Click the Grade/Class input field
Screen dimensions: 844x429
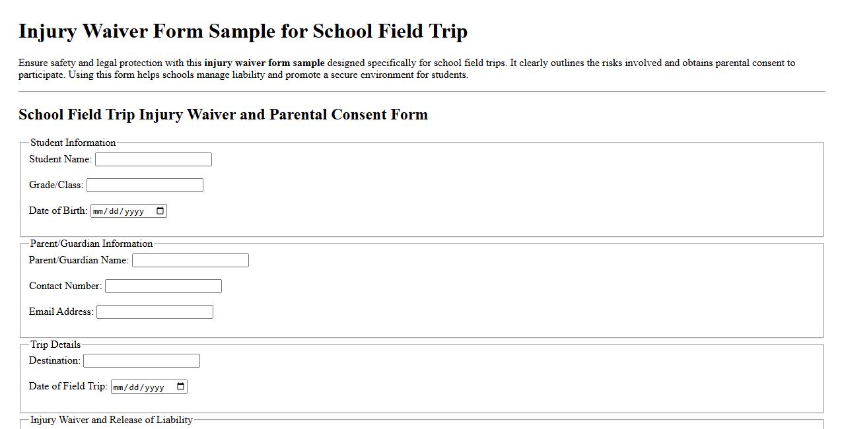coord(144,185)
